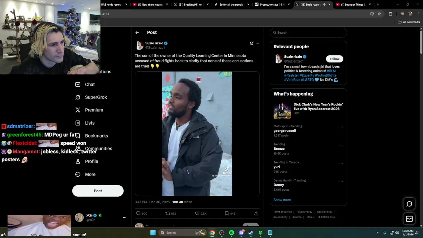423x238 pixels.
Task: Expand the footer More link
Action: click(x=311, y=217)
